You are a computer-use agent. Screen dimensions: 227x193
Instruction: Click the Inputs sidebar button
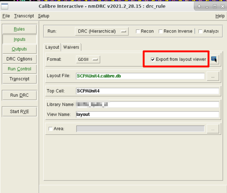[19, 39]
